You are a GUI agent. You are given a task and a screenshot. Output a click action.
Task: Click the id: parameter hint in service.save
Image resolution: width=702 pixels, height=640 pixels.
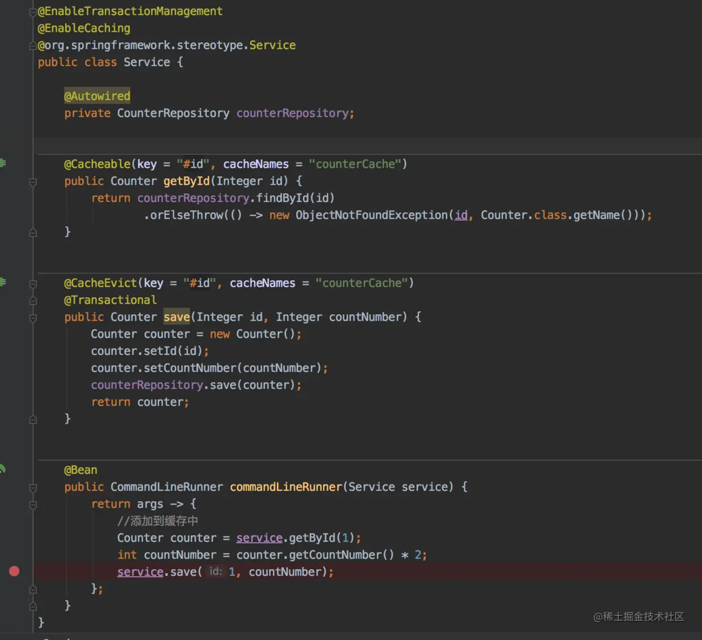pos(216,572)
